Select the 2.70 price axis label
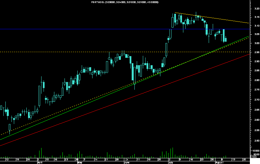 pyautogui.click(x=257, y=100)
